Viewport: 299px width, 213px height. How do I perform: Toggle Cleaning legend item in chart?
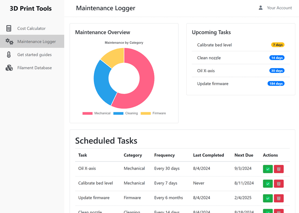125,113
